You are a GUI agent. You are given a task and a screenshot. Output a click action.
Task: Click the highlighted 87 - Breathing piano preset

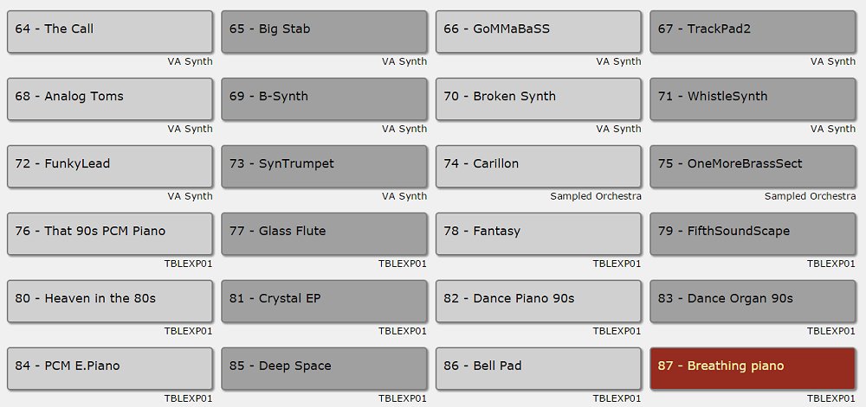click(753, 368)
